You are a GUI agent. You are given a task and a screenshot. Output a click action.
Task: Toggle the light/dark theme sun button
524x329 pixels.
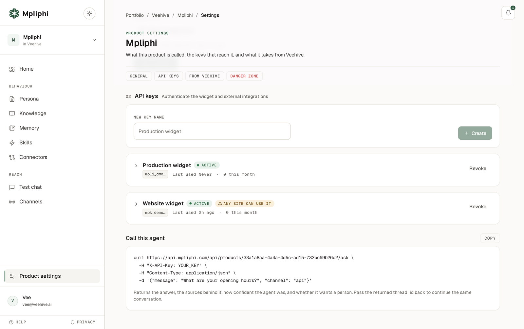click(x=89, y=13)
